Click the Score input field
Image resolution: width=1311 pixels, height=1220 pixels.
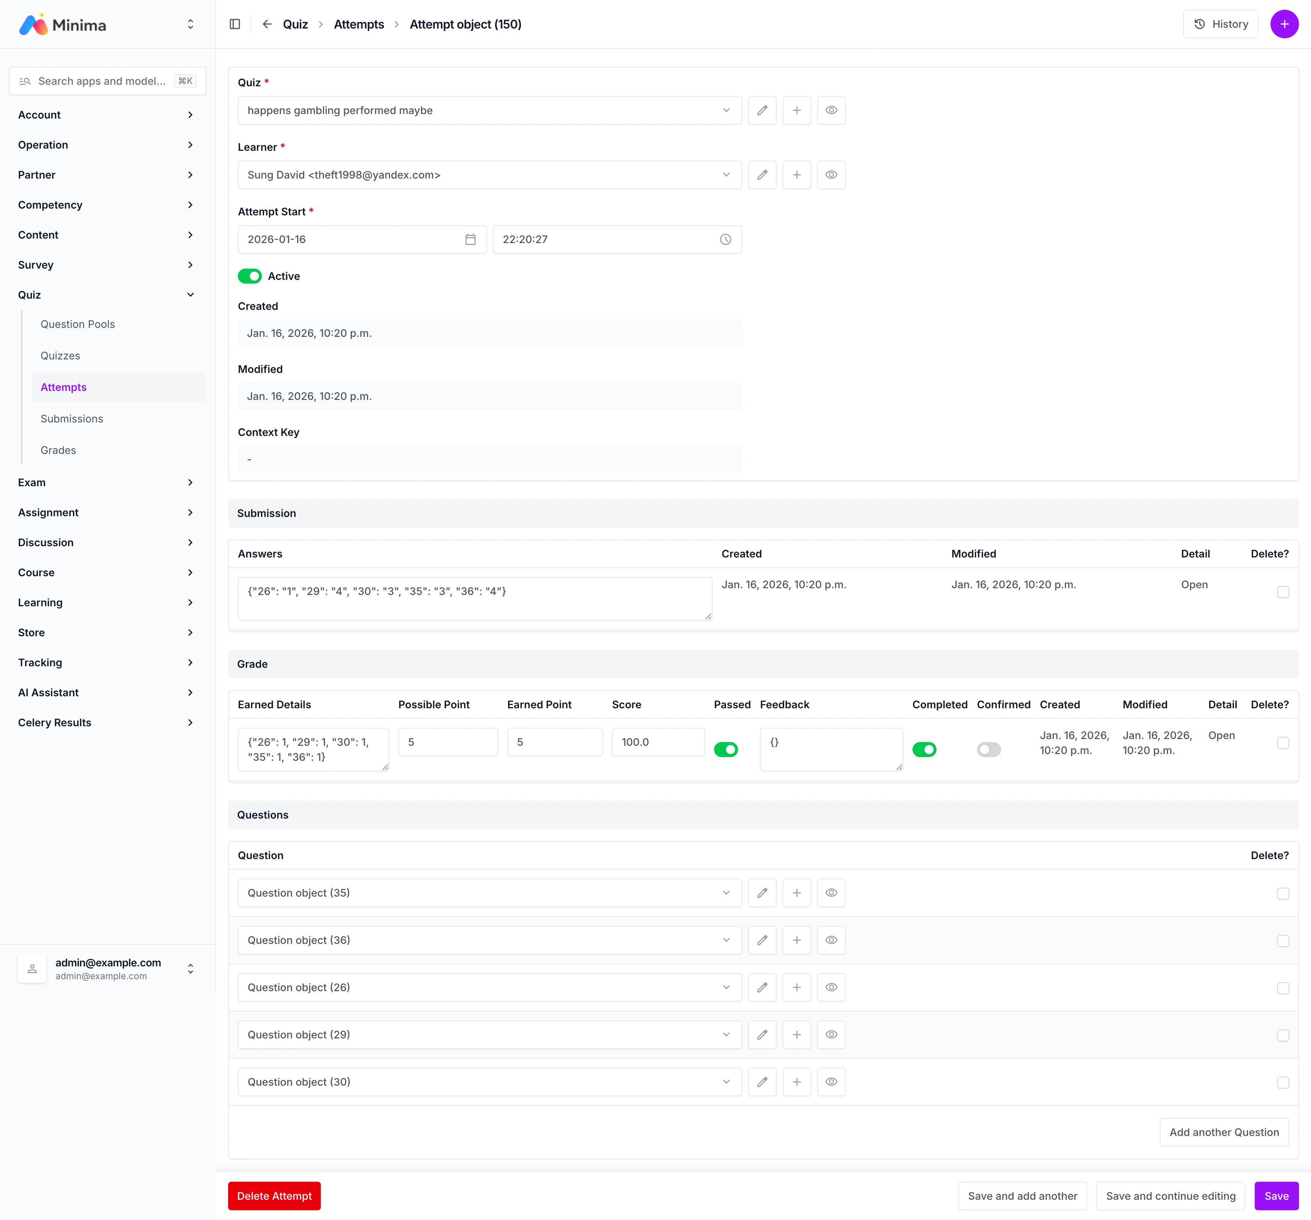click(x=657, y=742)
